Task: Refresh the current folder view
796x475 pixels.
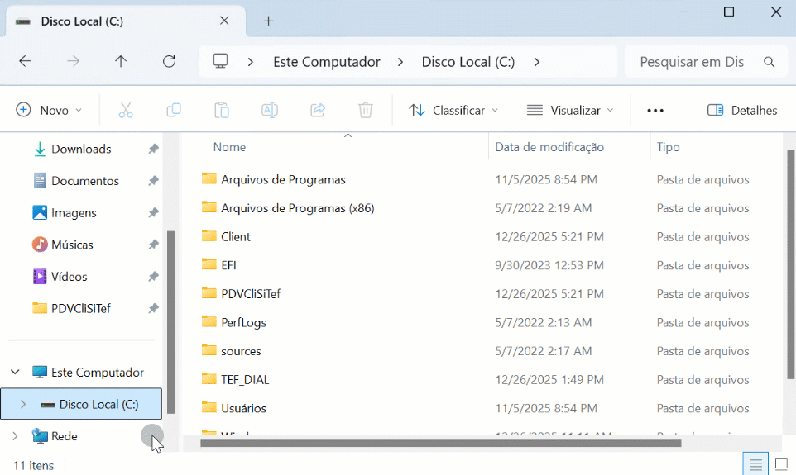Action: [169, 61]
